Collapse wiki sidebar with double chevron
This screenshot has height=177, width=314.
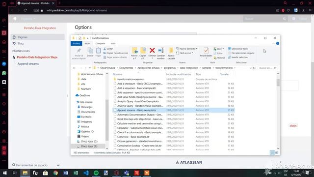[x=58, y=165]
